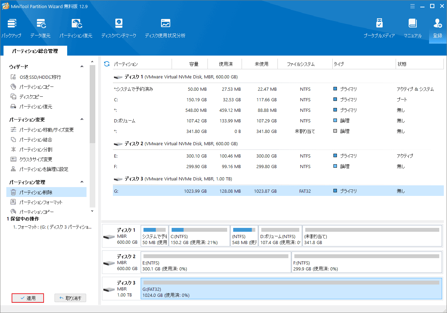Select the E: partition row
Image resolution: width=447 pixels, height=313 pixels.
point(278,156)
